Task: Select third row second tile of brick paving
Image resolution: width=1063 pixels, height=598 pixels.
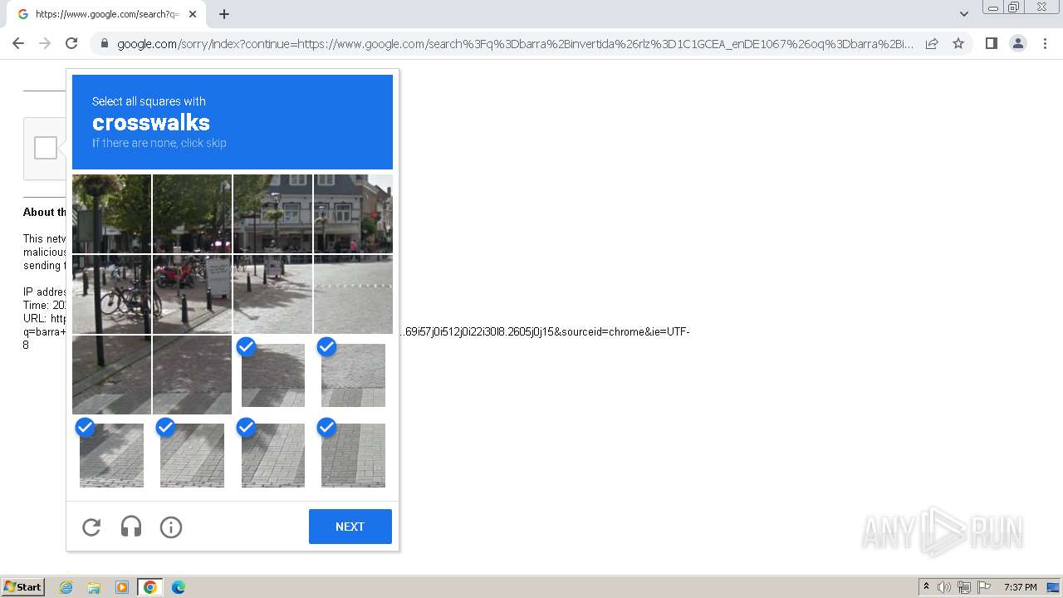Action: point(192,375)
